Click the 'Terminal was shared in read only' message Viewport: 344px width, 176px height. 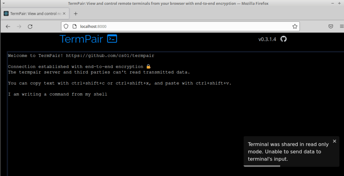(288, 152)
